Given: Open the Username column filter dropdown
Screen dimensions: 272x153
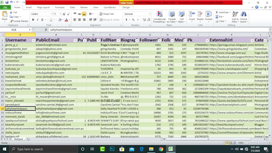Looking at the screenshot, I should (x=33, y=40).
